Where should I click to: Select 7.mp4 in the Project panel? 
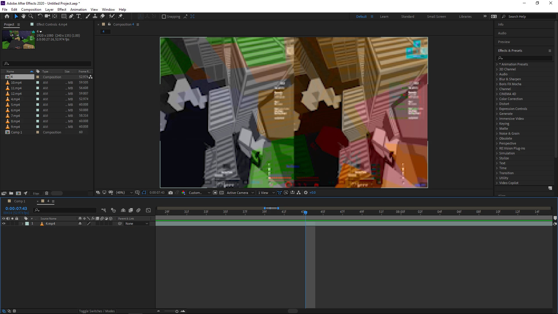(15, 116)
